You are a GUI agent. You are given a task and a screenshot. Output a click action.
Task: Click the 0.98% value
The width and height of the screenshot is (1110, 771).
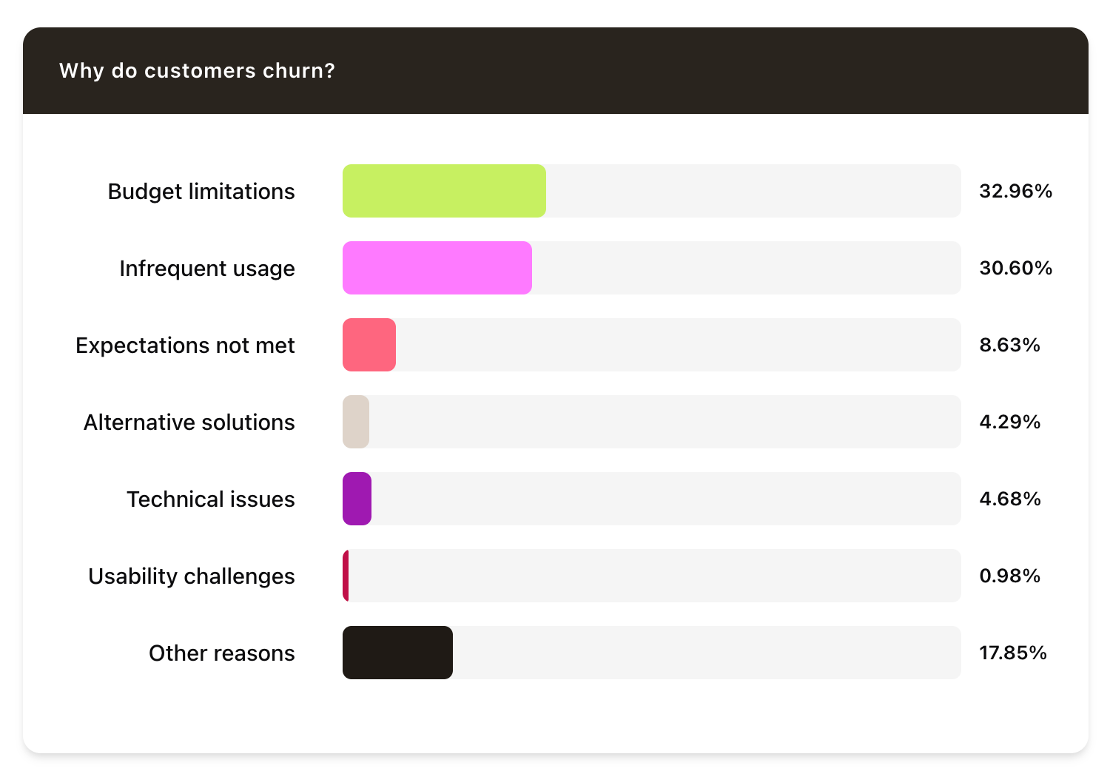pos(1009,576)
